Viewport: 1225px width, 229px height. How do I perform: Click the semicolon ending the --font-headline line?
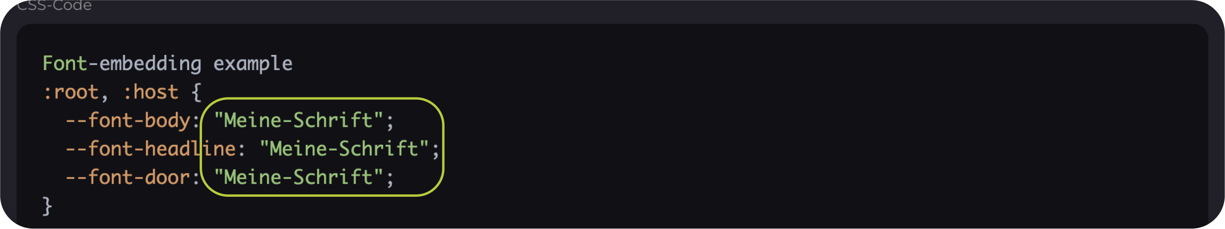click(436, 151)
